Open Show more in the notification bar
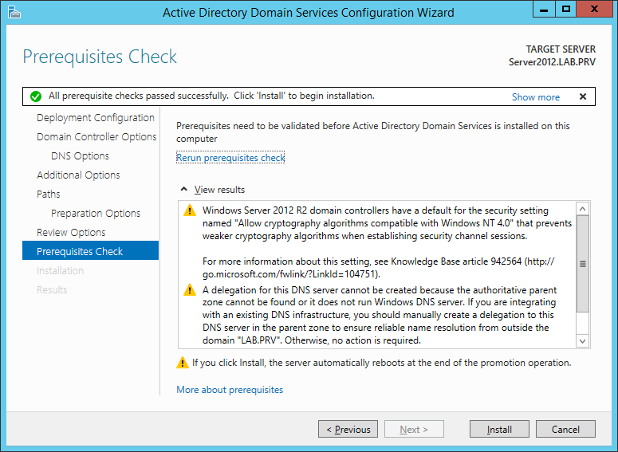Screen dimensions: 618x452 coord(536,97)
